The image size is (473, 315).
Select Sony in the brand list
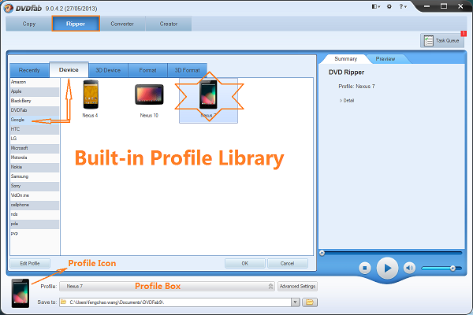[x=35, y=186]
